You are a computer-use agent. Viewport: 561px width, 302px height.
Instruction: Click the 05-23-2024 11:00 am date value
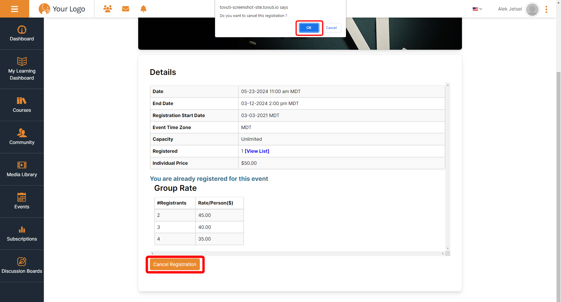coord(271,91)
